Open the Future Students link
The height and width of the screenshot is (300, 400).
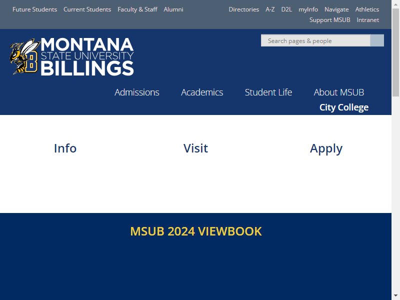click(x=34, y=9)
